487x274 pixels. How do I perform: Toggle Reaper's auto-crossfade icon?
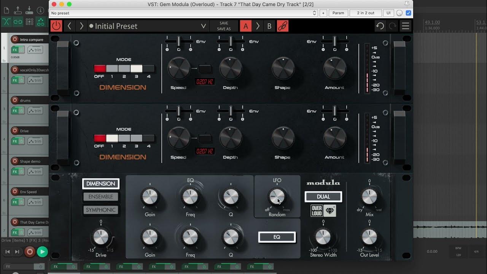[6, 22]
